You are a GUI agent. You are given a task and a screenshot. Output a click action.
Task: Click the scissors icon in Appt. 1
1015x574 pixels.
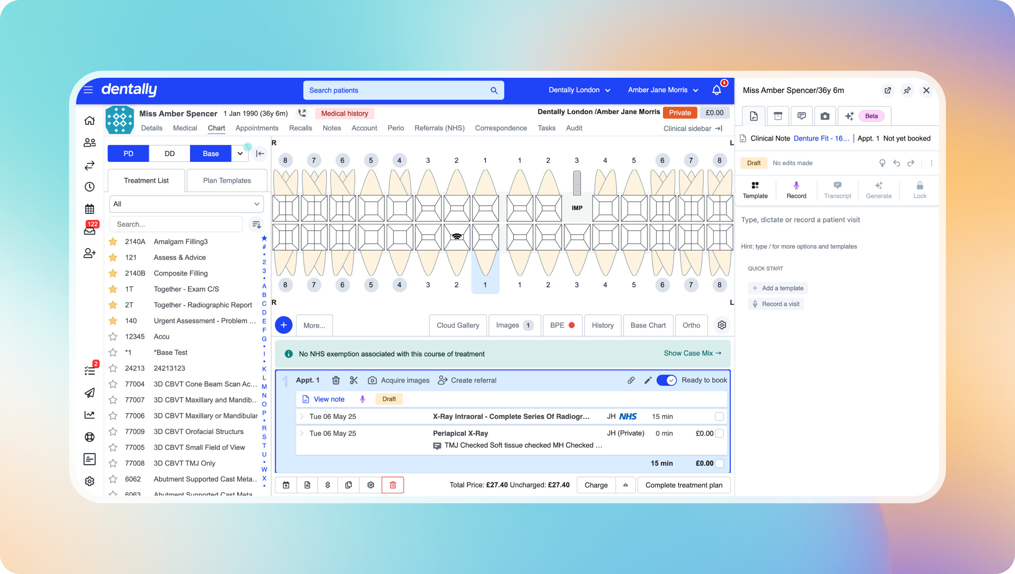point(354,380)
